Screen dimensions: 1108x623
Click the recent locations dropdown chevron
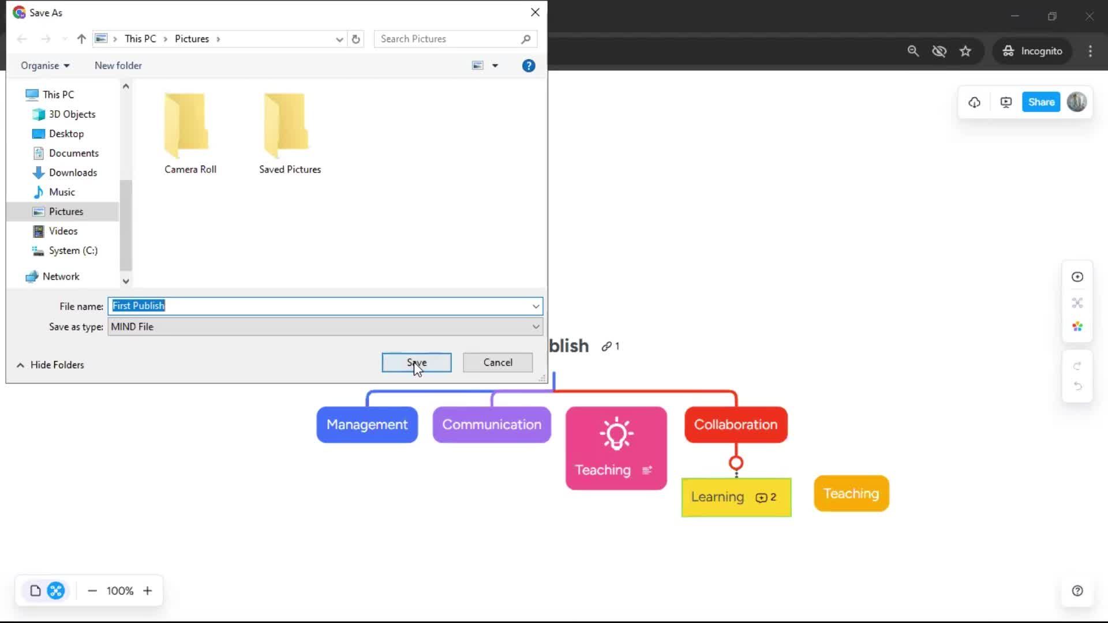coord(65,39)
